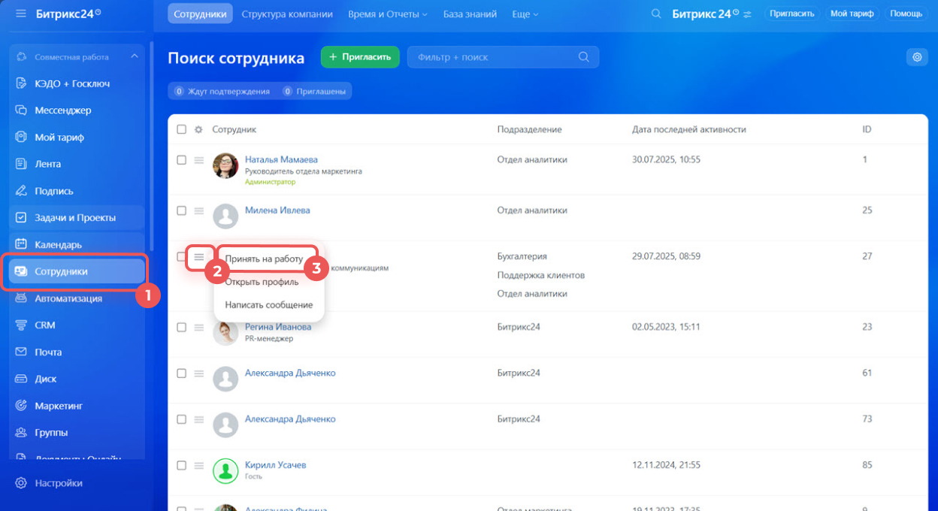Screen dimensions: 938x511
Task: Click the search magnifier in top bar
Action: (x=656, y=14)
